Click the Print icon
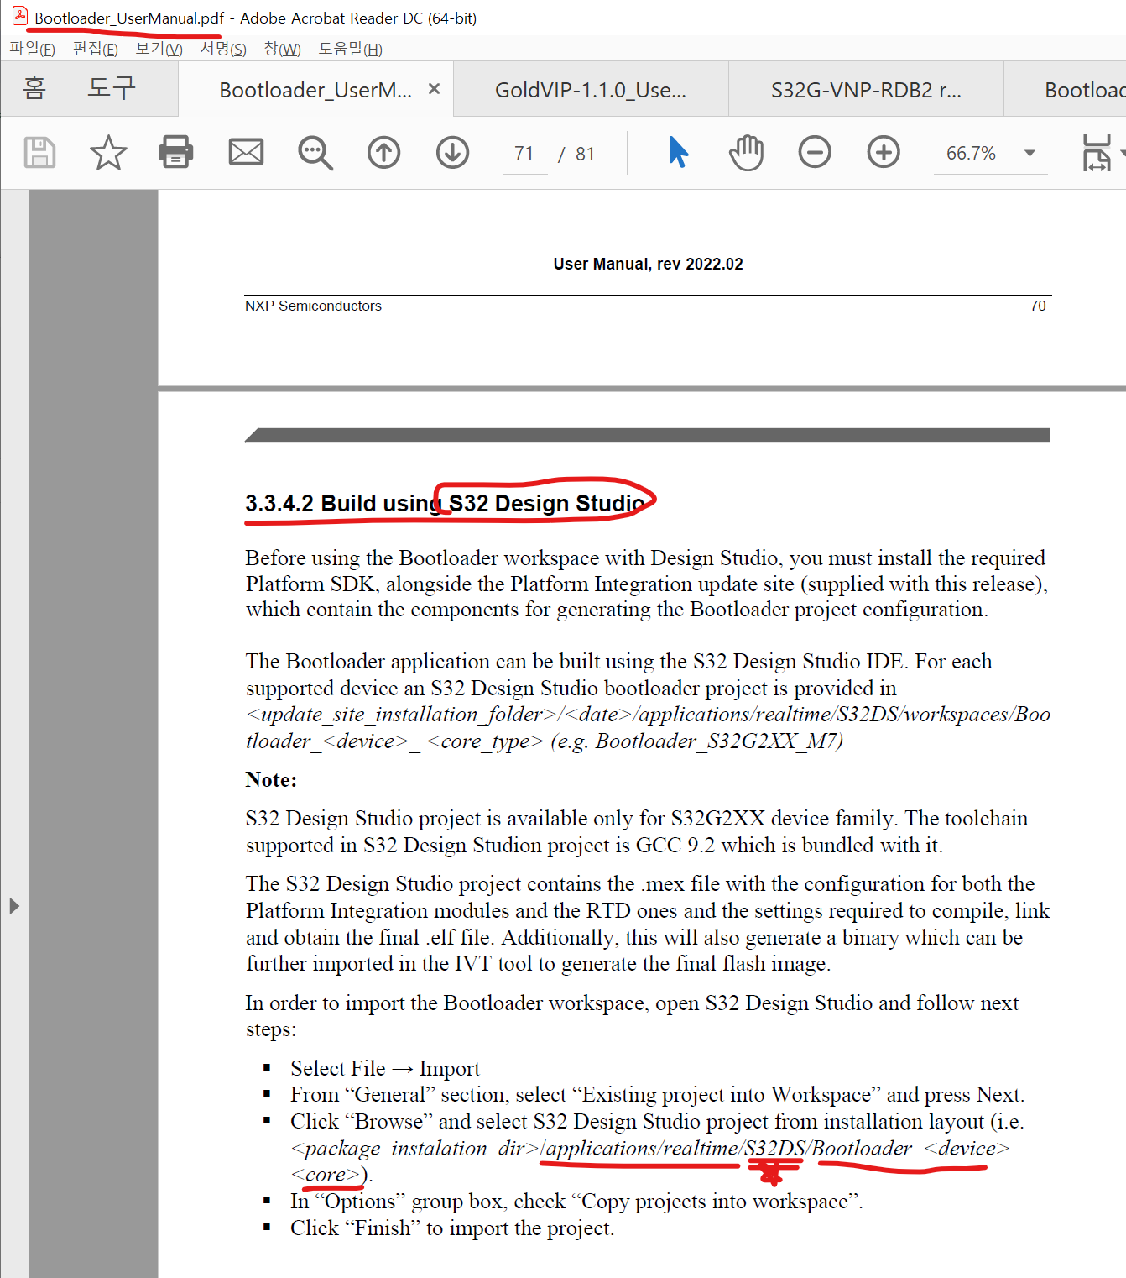Screen dimensions: 1126x1278 (x=176, y=152)
